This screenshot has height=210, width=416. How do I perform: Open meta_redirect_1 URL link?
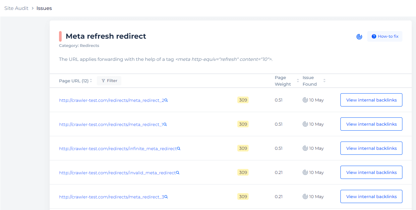pos(111,124)
